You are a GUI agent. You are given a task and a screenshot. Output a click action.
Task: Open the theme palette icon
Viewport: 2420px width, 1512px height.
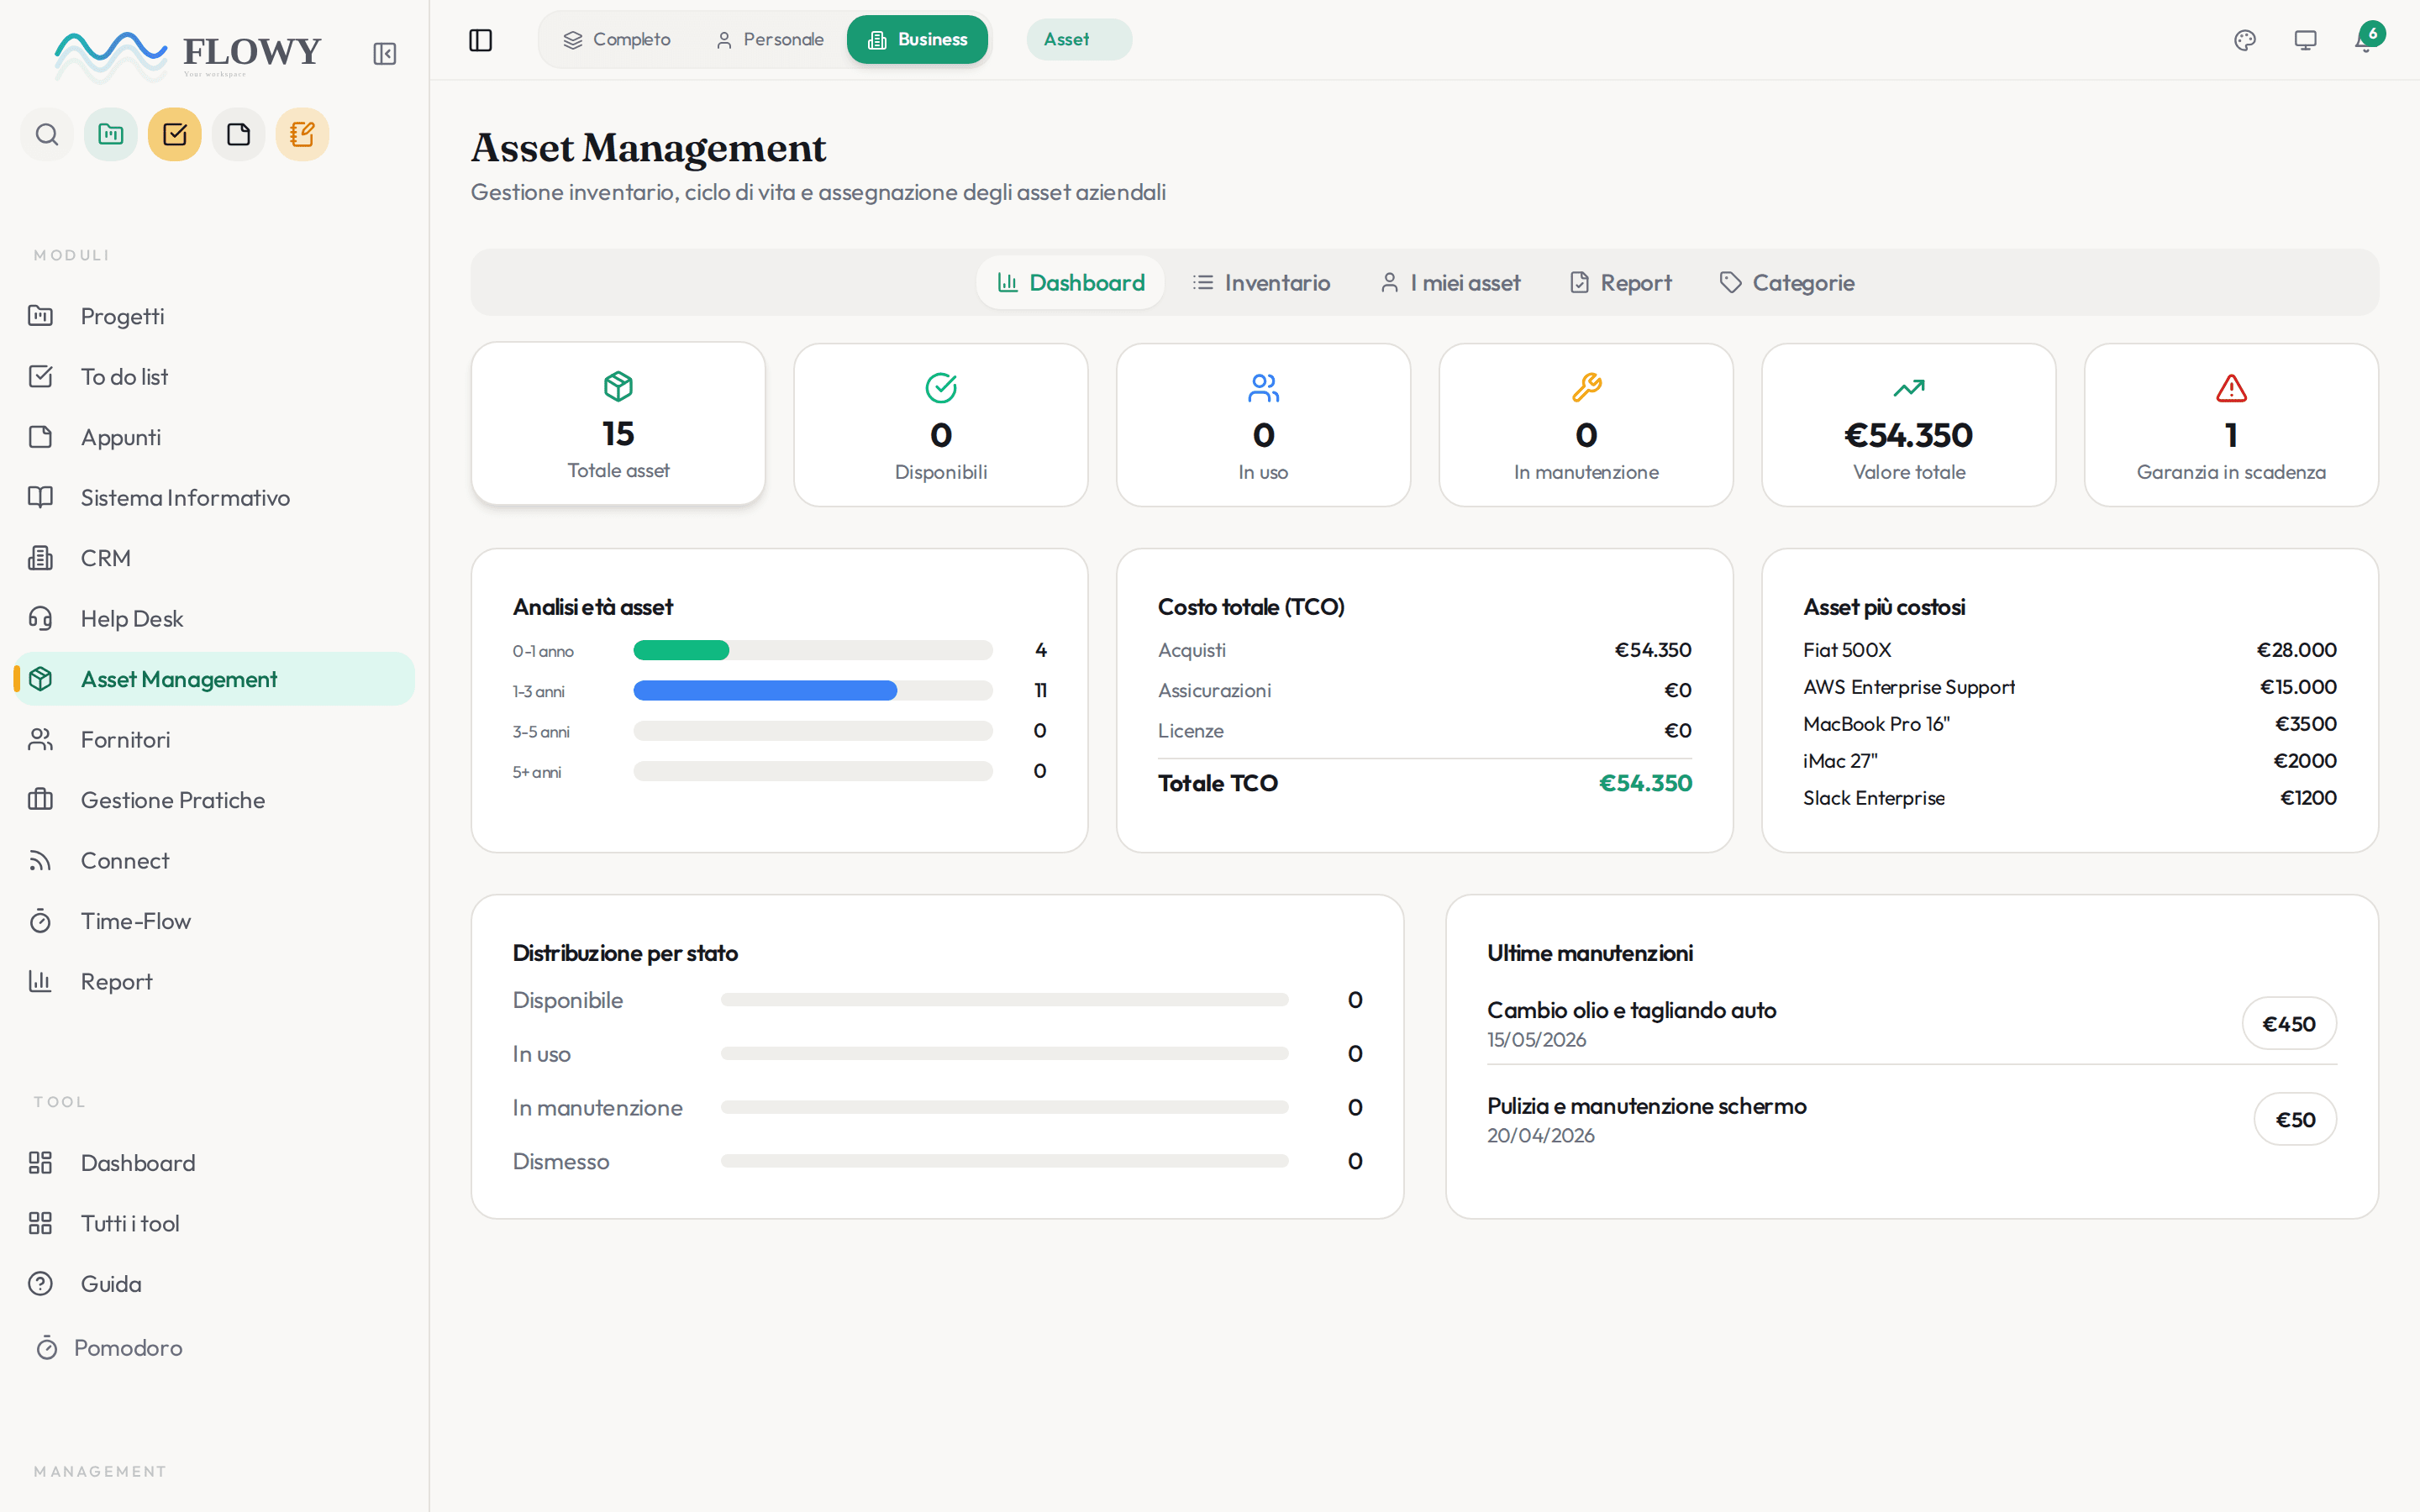(2245, 40)
